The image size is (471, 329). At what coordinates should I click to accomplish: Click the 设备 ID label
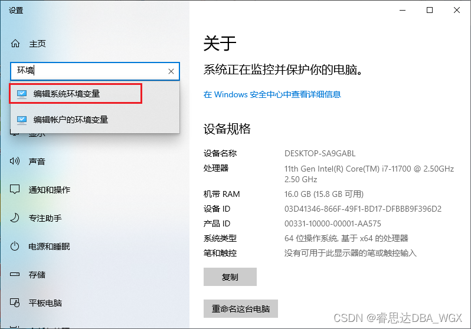(x=217, y=209)
